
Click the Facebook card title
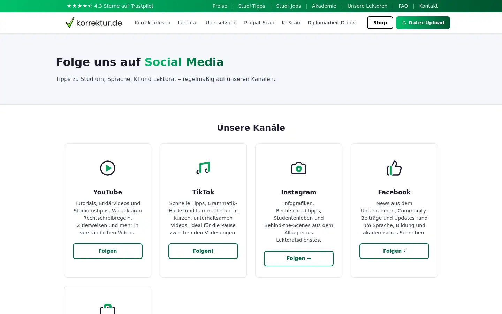[394, 192]
